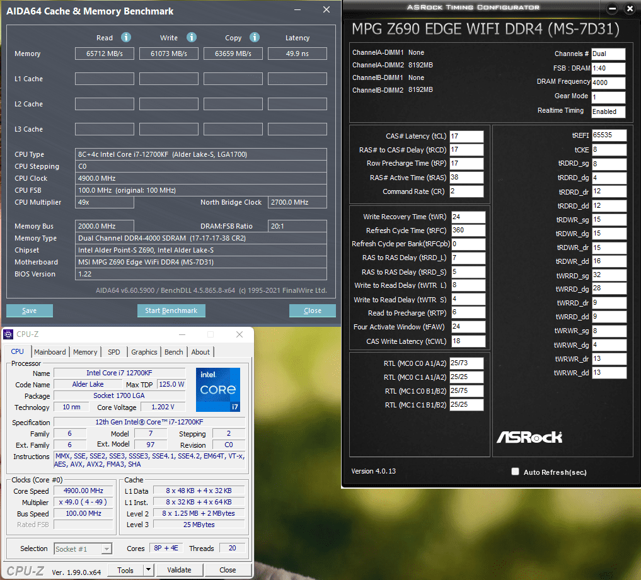The image size is (641, 580).
Task: Click the FSB : DRAM field showing 1:40
Action: 608,68
